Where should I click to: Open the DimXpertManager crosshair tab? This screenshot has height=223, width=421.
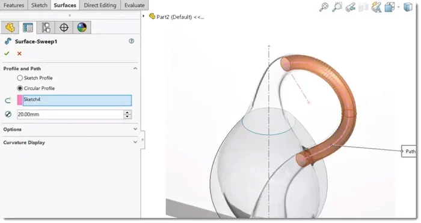[x=64, y=28]
